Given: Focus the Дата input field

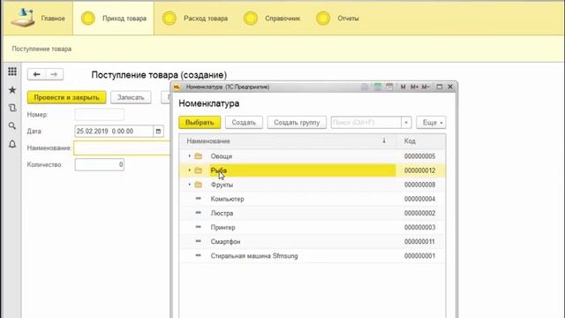Looking at the screenshot, I should coord(114,132).
